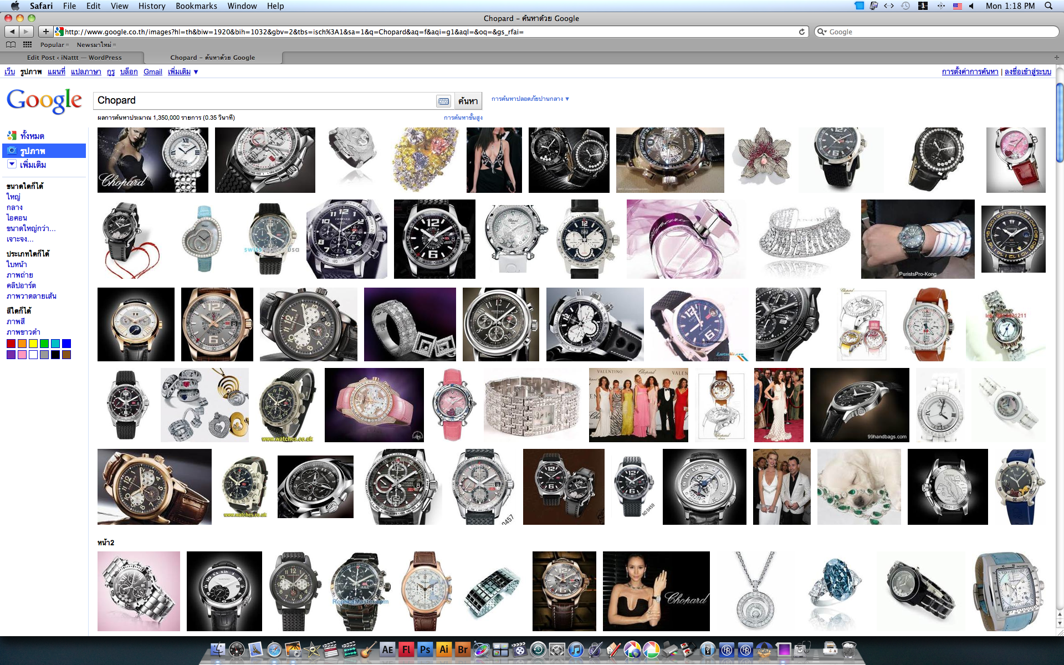Screen dimensions: 1064x665
Task: Click the Google logo
Action: [44, 101]
